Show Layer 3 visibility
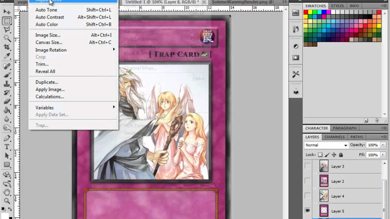The height and width of the screenshot is (219, 390). click(307, 166)
